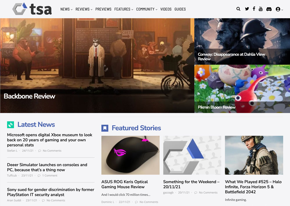The width and height of the screenshot is (290, 206).
Task: Visit the Twitter bird icon link
Action: pyautogui.click(x=247, y=9)
